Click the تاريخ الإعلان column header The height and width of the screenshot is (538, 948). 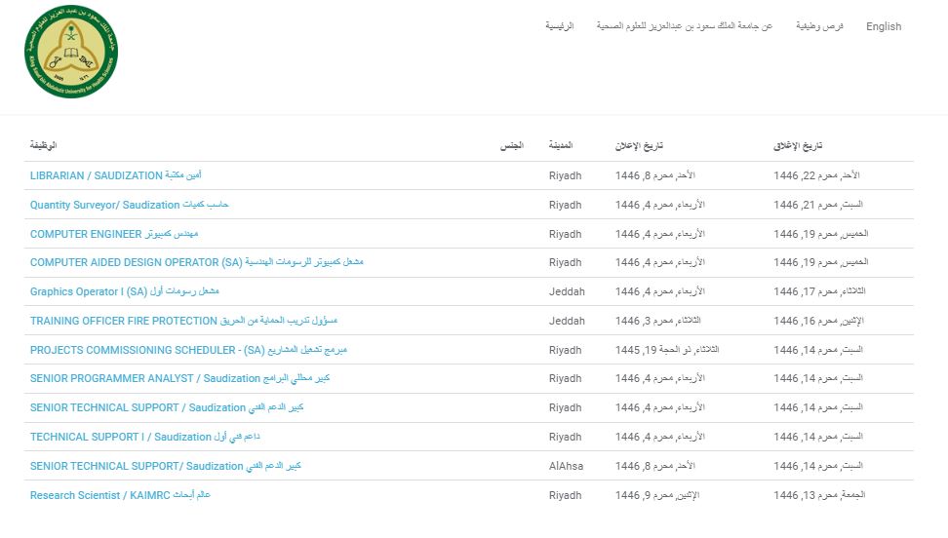(x=639, y=145)
